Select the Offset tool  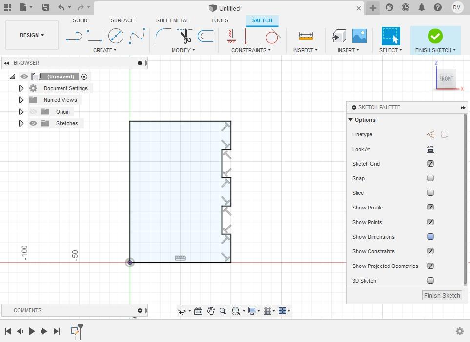pos(205,36)
